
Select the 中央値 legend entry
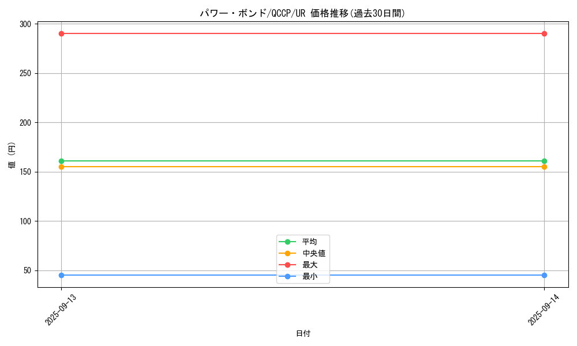[302, 253]
